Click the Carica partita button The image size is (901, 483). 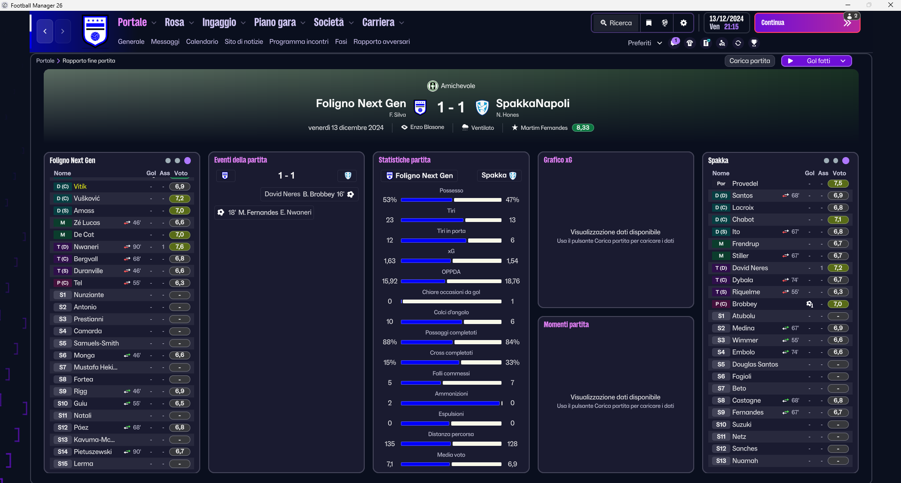pyautogui.click(x=750, y=61)
